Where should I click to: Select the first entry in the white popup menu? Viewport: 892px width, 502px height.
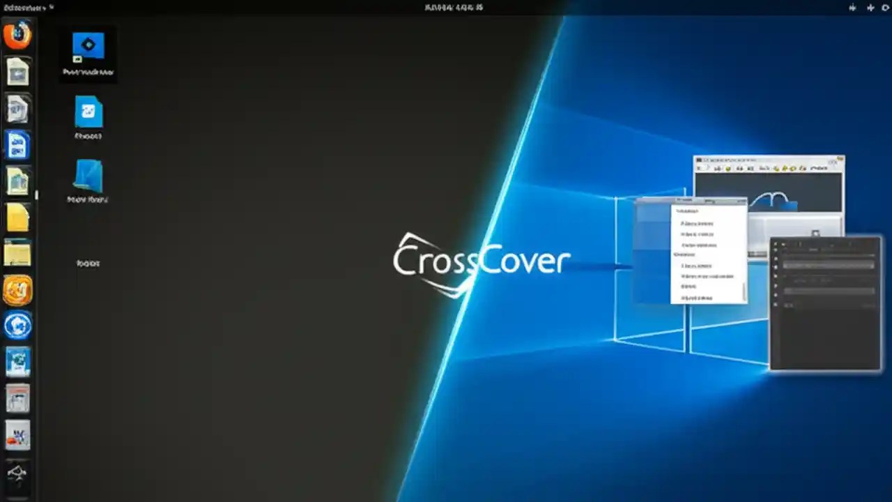click(x=697, y=224)
